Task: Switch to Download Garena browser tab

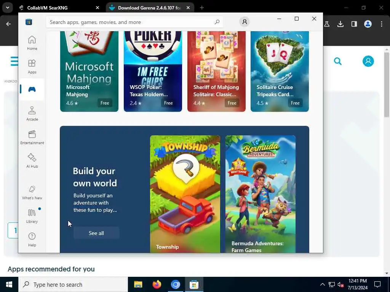Action: [x=149, y=8]
